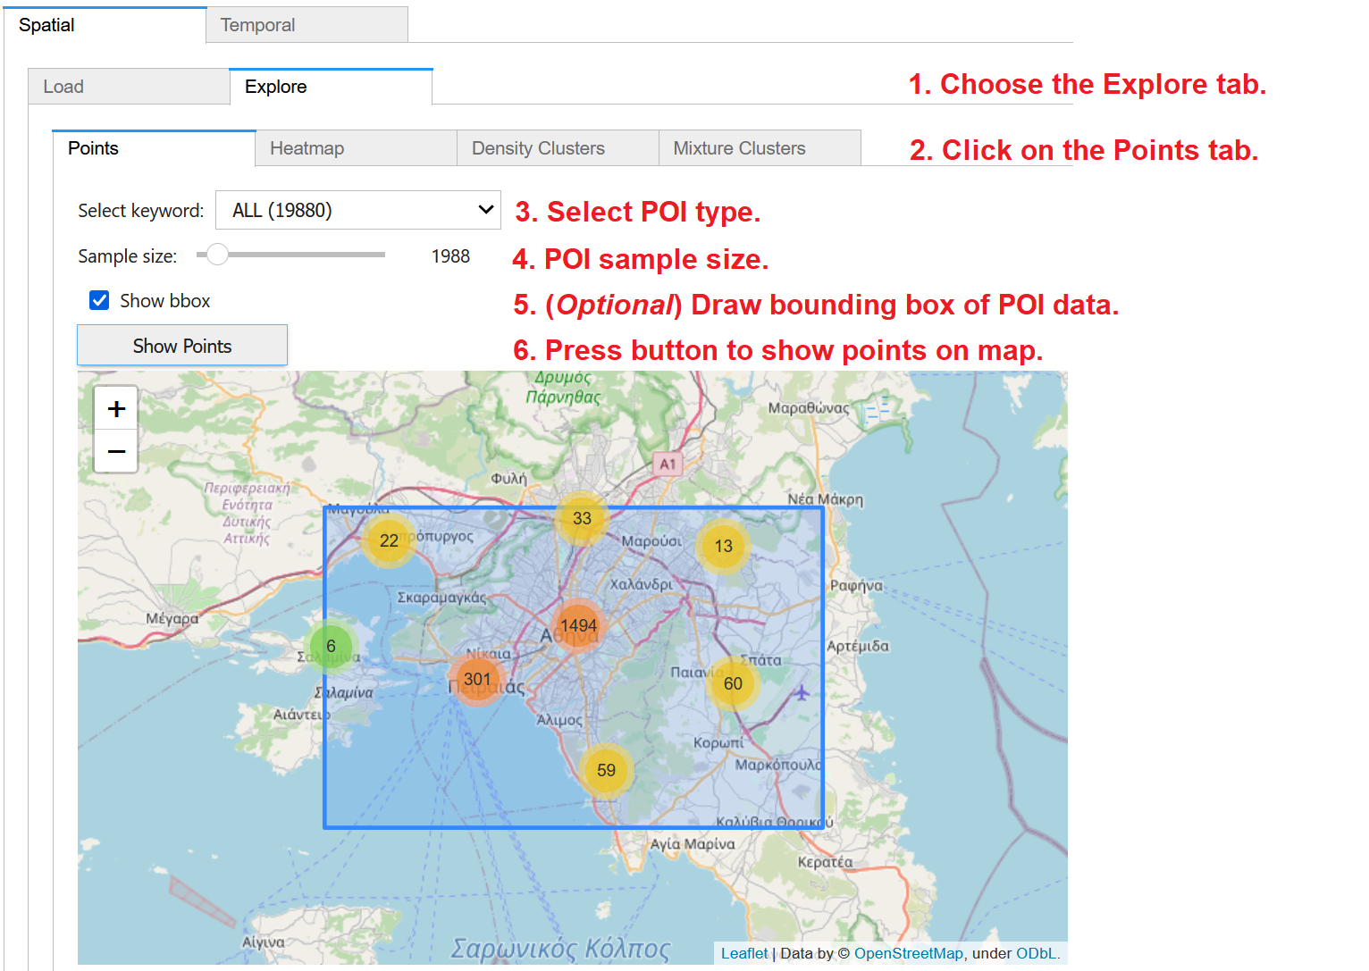The width and height of the screenshot is (1369, 971).
Task: Click the Αίγινα label on map
Action: point(263,942)
